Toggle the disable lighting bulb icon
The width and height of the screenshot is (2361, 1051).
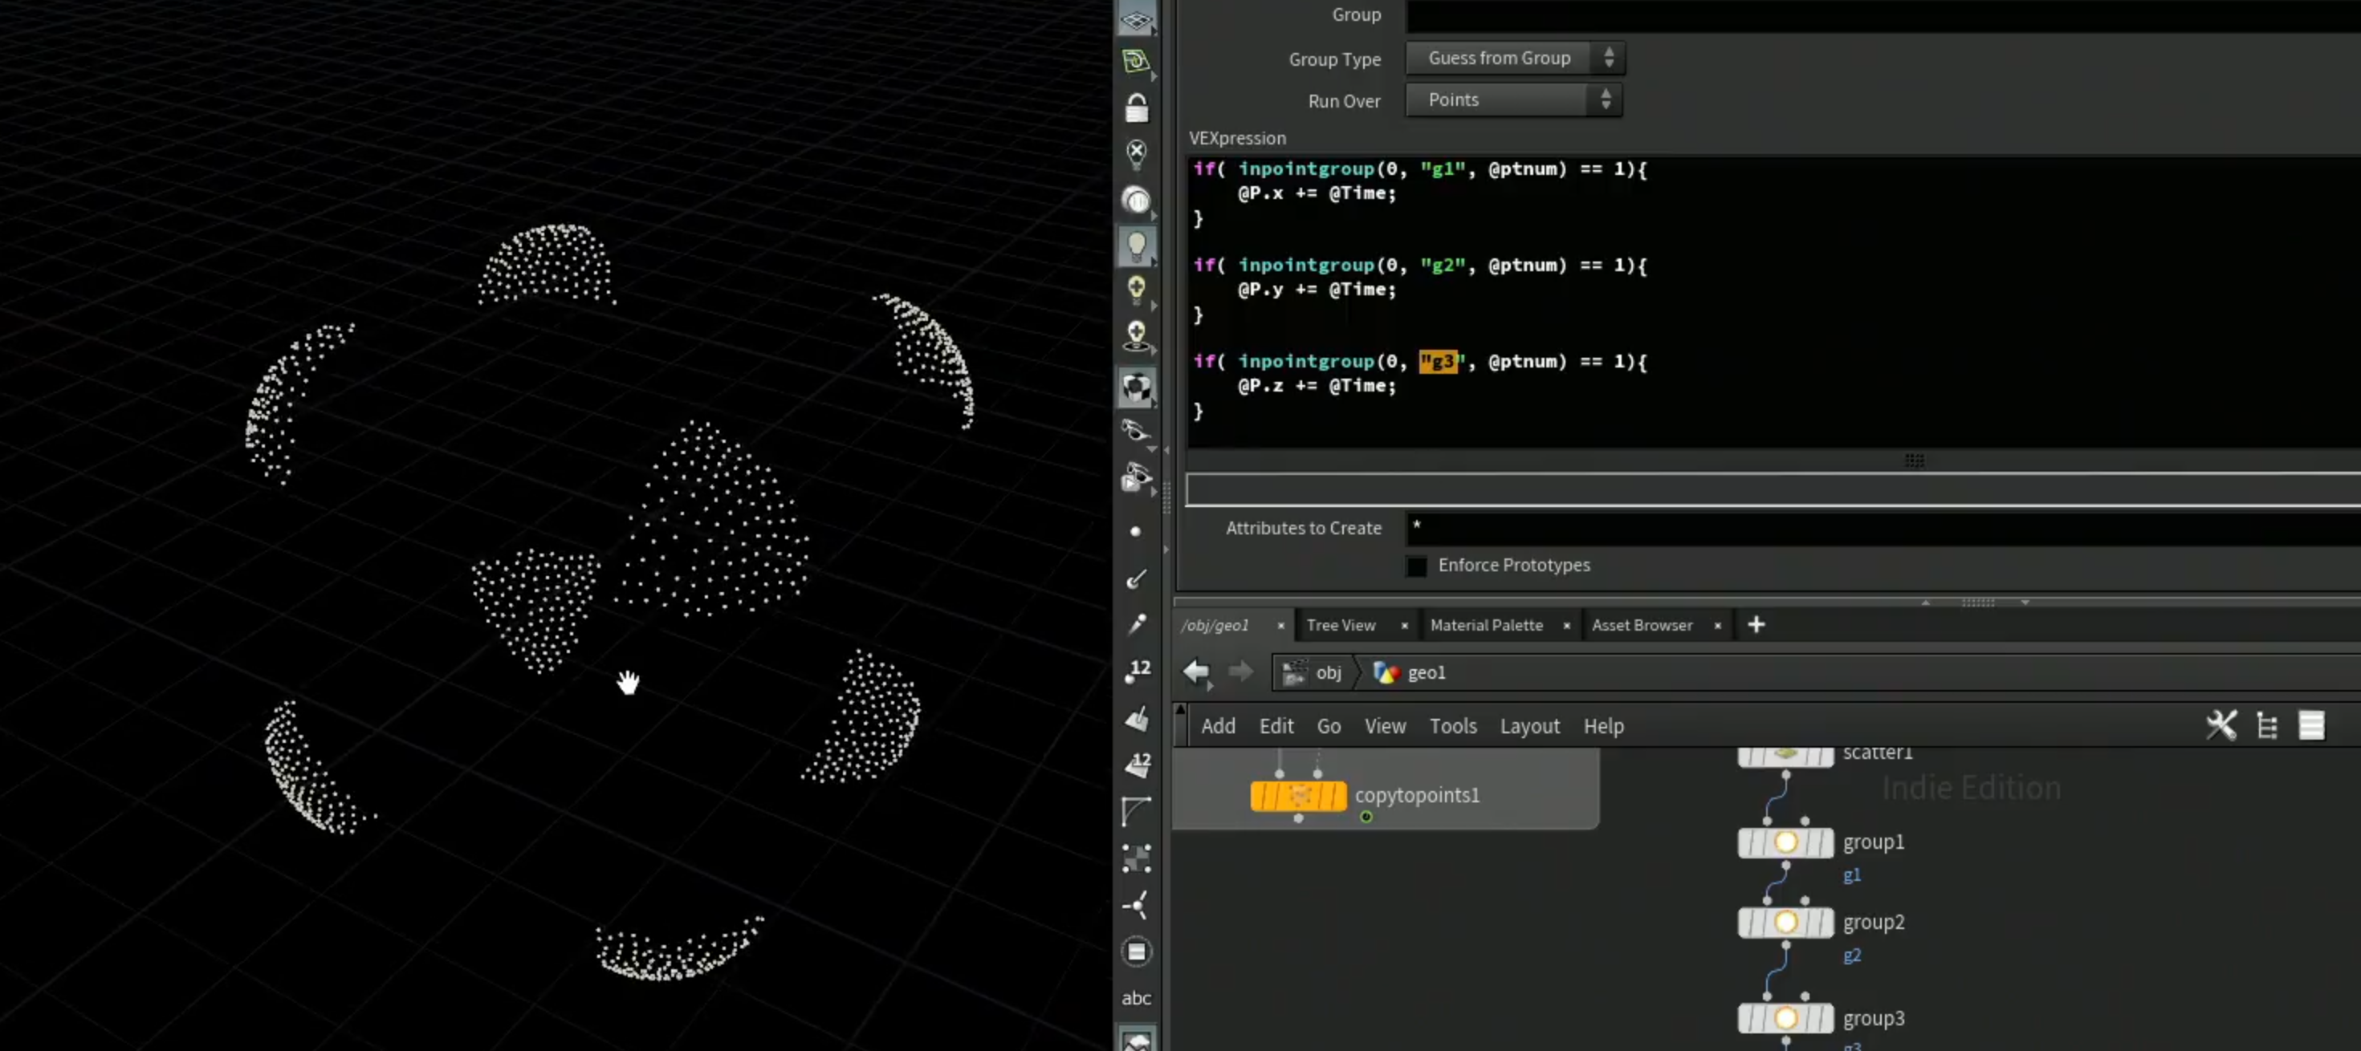click(1137, 153)
